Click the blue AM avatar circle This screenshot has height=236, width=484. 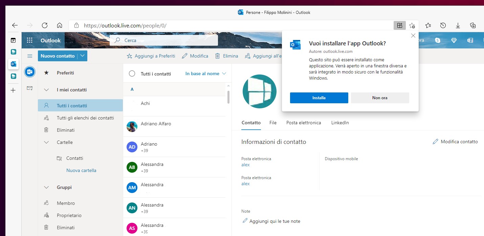(132, 188)
